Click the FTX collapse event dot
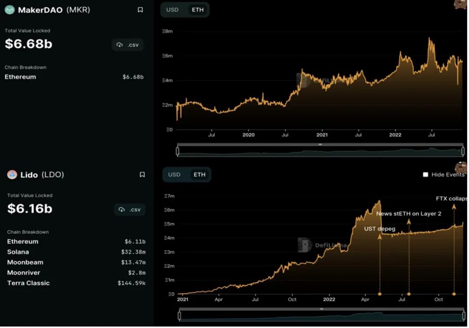The image size is (469, 328). coord(454,294)
